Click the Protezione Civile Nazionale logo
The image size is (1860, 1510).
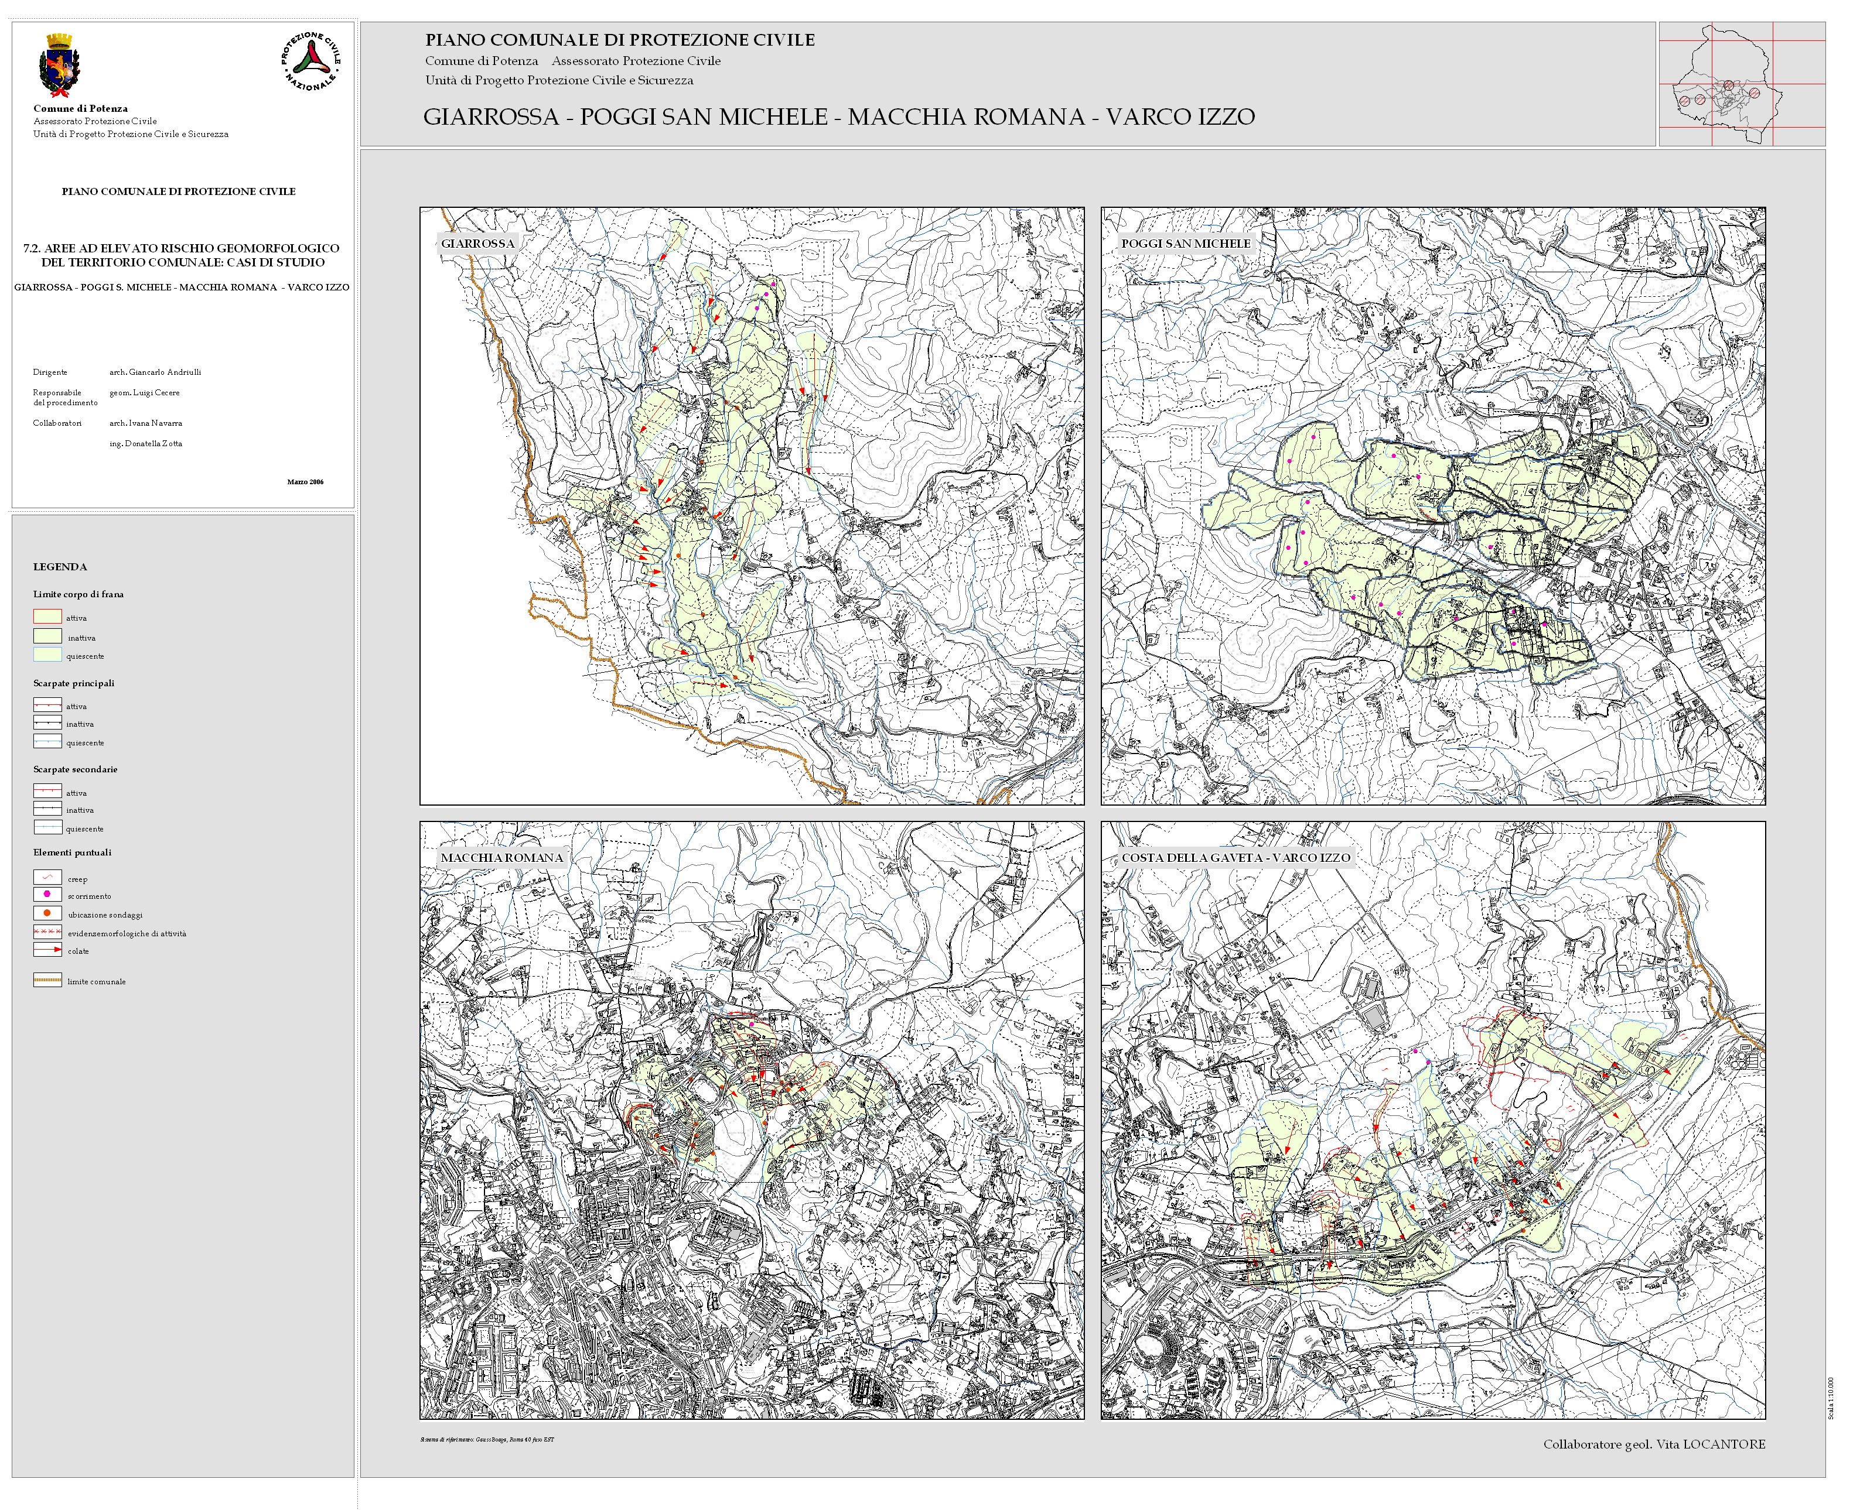(x=310, y=61)
